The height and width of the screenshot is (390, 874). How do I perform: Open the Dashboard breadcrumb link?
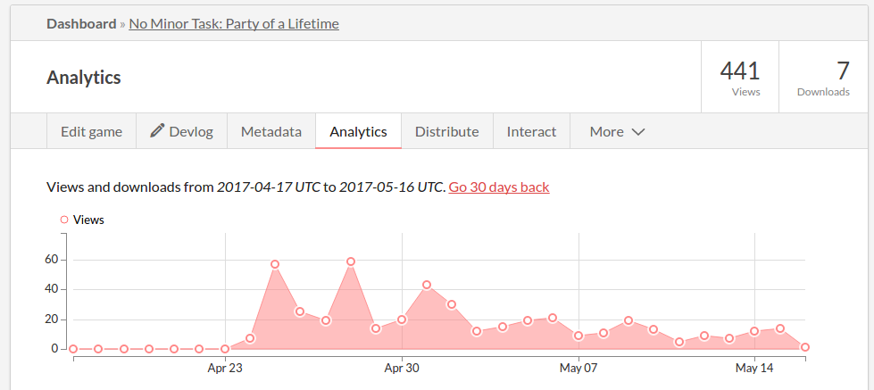pyautogui.click(x=81, y=24)
